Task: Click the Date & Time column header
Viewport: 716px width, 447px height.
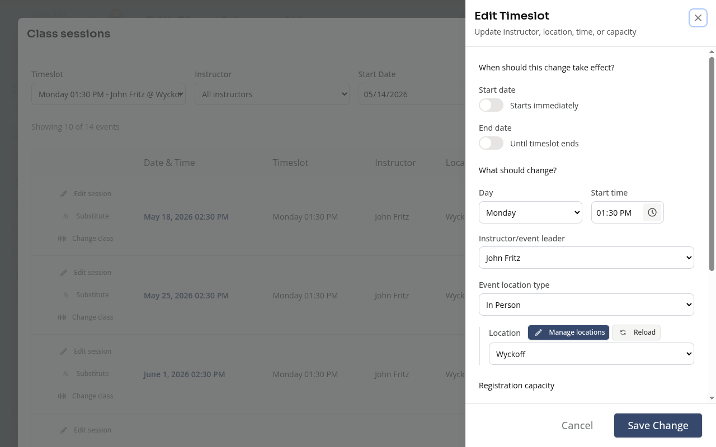Action: [x=169, y=163]
